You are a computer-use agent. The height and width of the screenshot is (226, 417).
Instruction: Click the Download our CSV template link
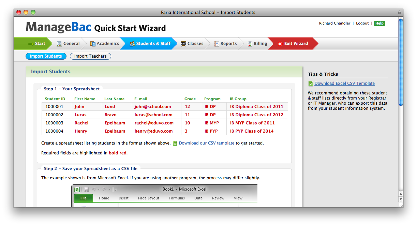pos(206,143)
